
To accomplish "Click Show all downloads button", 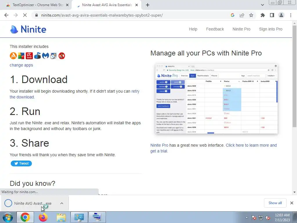I will [x=275, y=203].
